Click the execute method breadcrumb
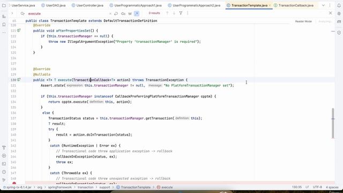This screenshot has width=343, height=193. [165, 187]
